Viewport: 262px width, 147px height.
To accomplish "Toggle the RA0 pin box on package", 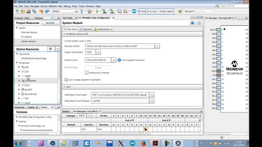I will 219,34.
